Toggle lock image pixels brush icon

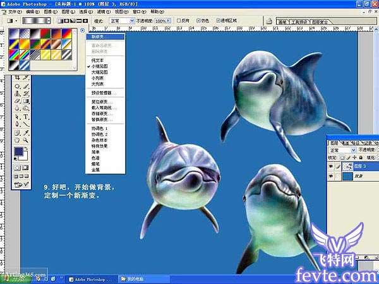(x=348, y=158)
